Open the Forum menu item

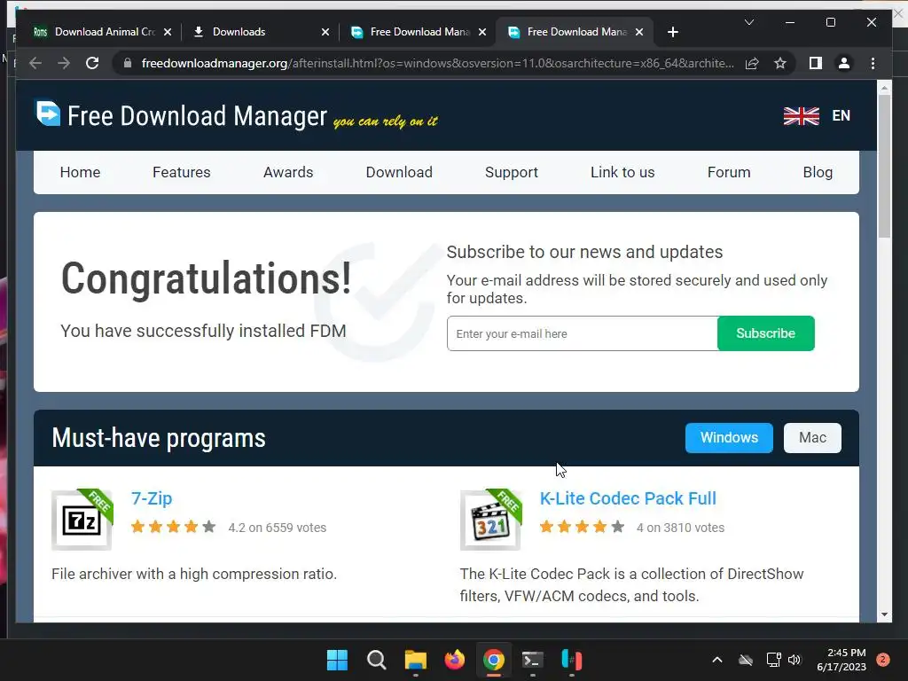point(729,173)
